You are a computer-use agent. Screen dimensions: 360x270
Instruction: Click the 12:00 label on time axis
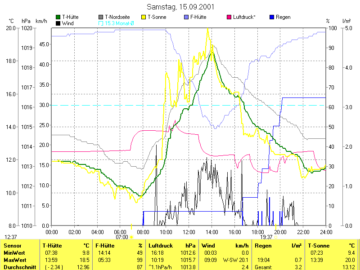(189, 232)
